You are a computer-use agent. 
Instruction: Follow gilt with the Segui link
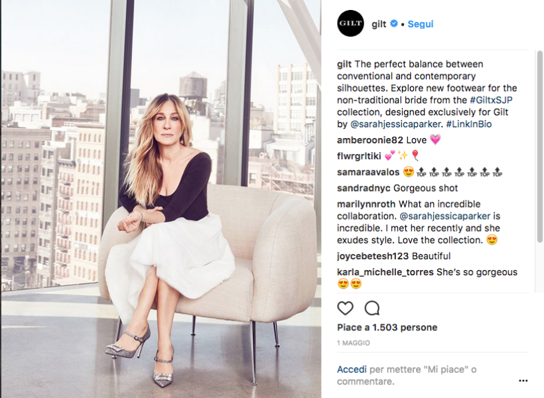pos(421,24)
